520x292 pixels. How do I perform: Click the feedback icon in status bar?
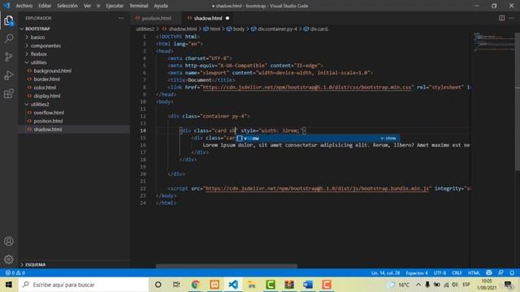500,273
